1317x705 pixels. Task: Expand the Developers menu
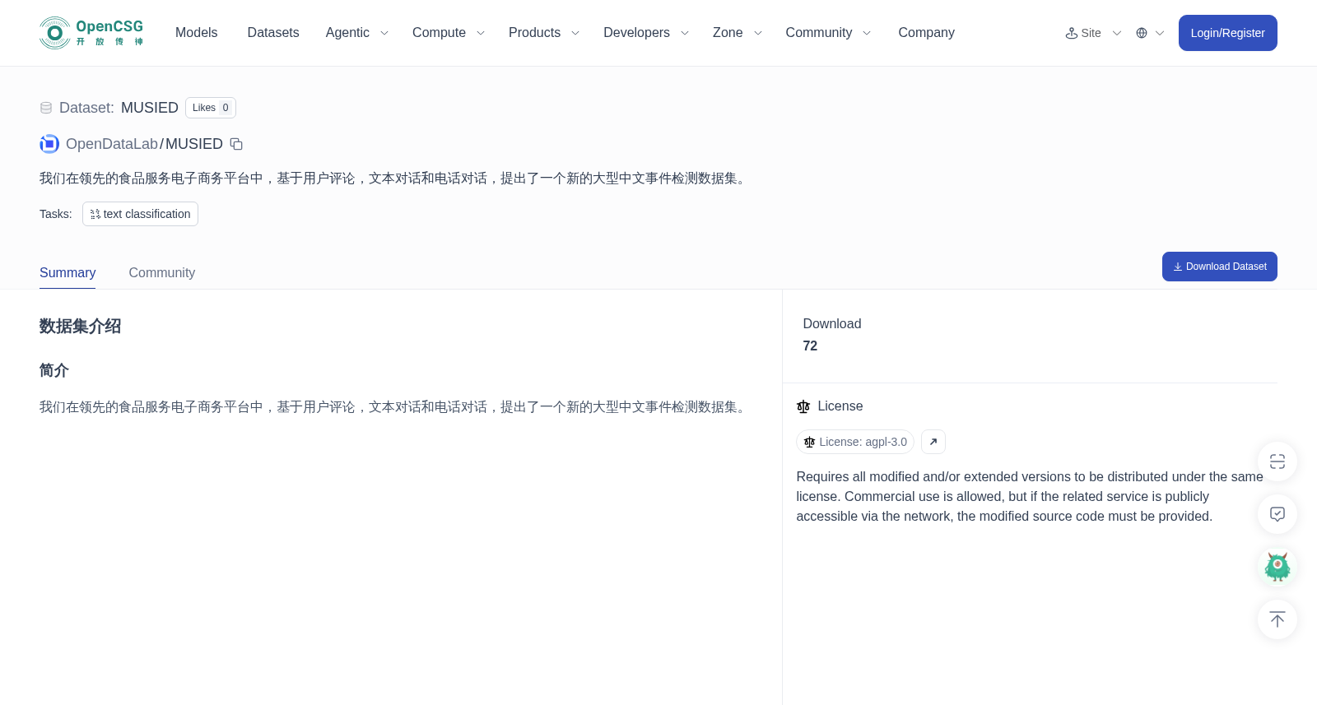[x=646, y=33]
